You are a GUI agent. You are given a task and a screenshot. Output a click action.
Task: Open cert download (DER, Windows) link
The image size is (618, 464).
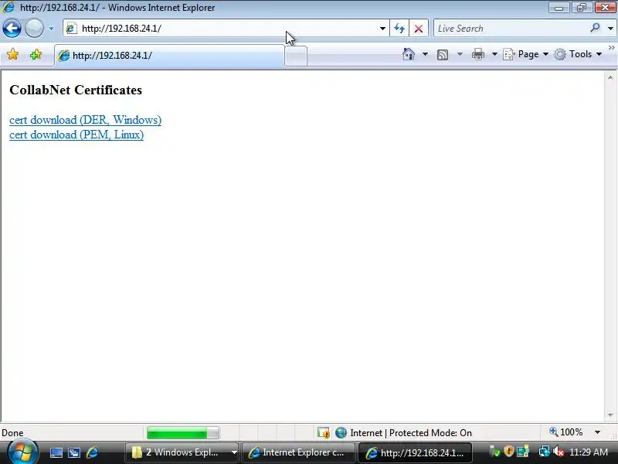(x=85, y=120)
